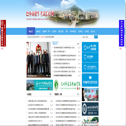Click the blue search button

96,37
